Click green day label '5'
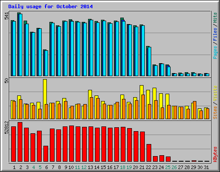Image resolution: width=220 pixels, height=172 pixels. point(40,167)
